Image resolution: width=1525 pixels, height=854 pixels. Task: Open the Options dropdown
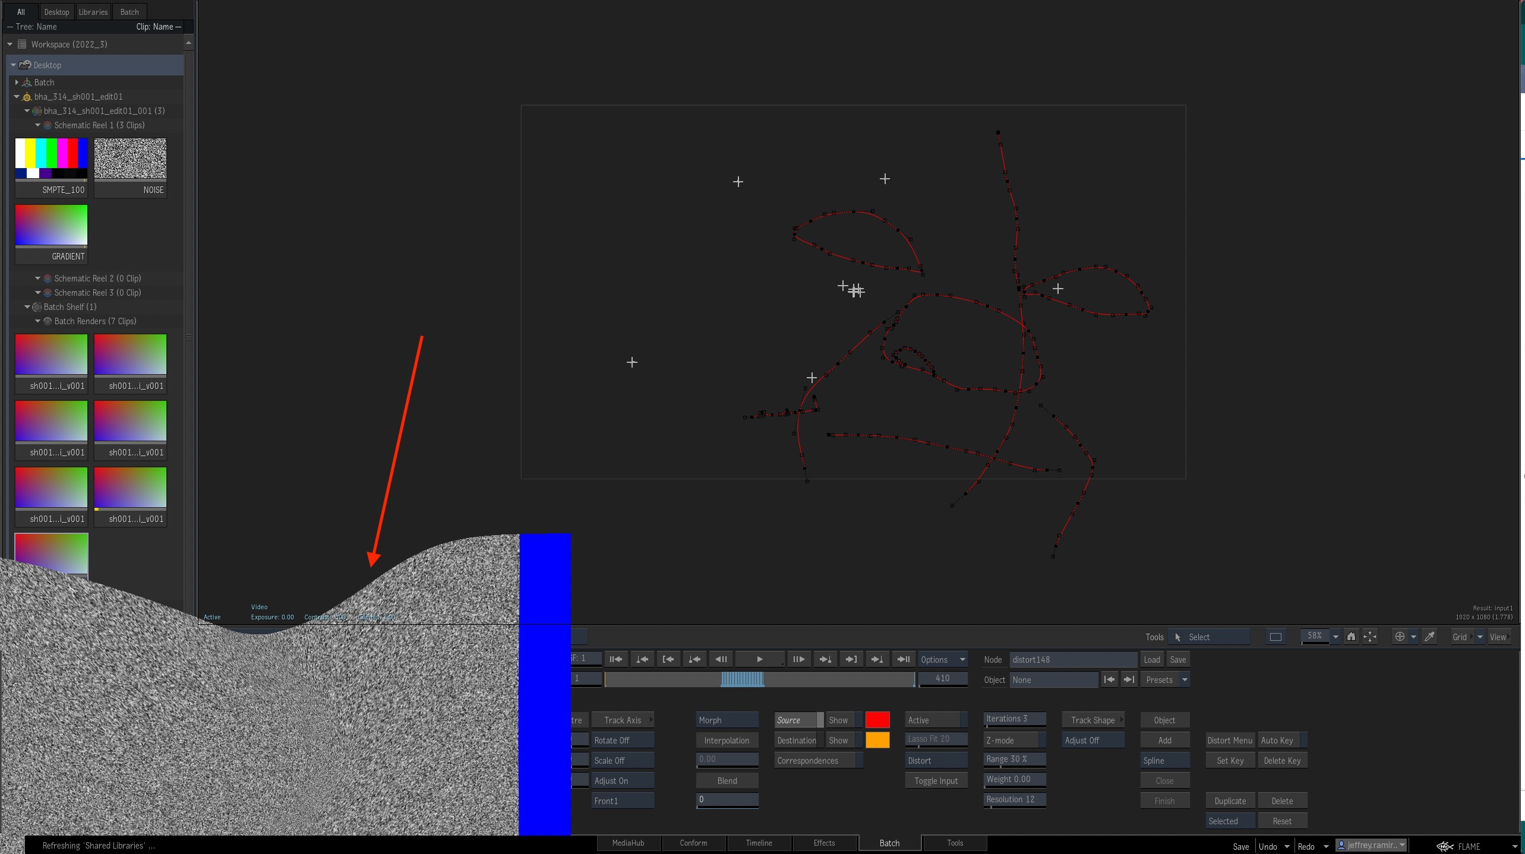(x=942, y=660)
